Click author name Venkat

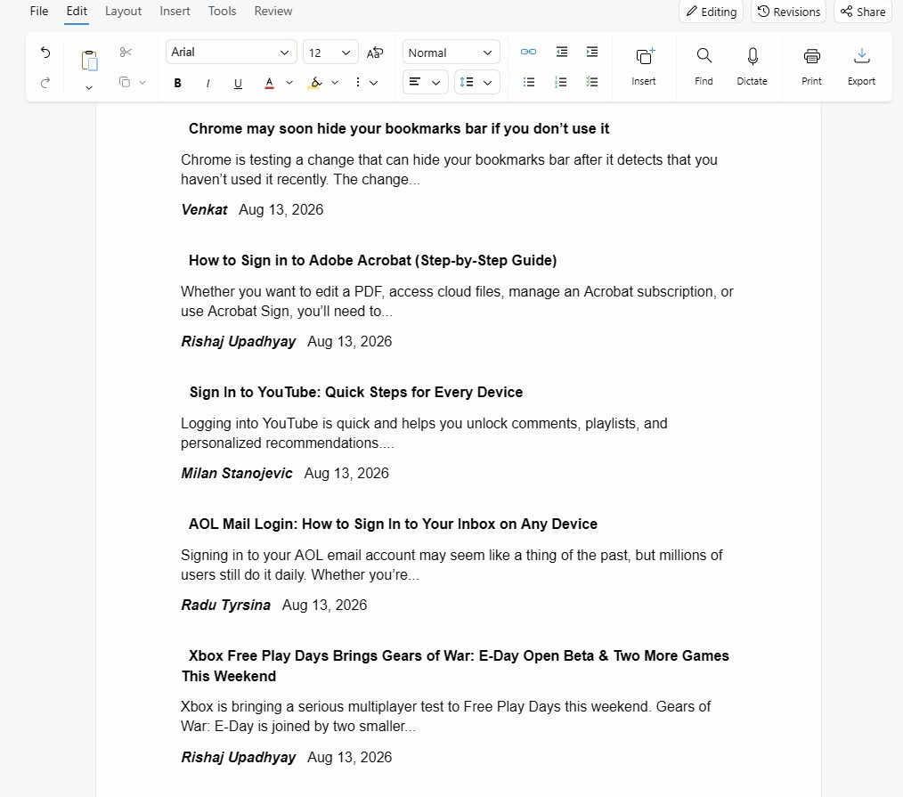click(x=205, y=209)
